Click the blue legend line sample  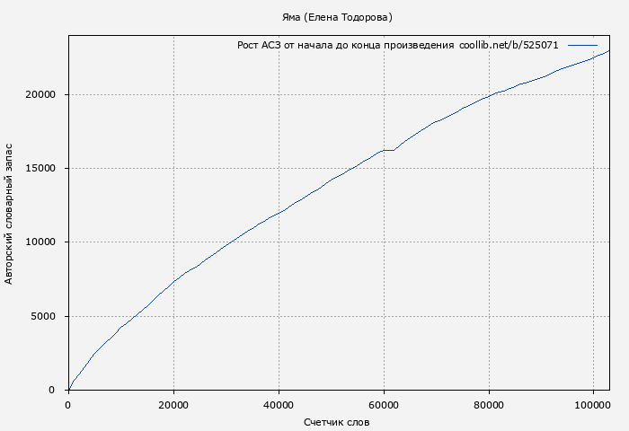click(x=582, y=45)
